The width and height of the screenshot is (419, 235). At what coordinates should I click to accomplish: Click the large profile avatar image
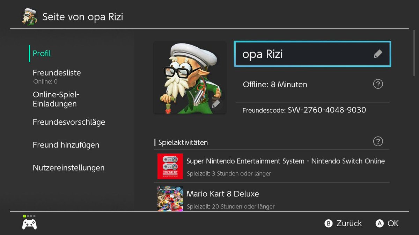click(190, 77)
